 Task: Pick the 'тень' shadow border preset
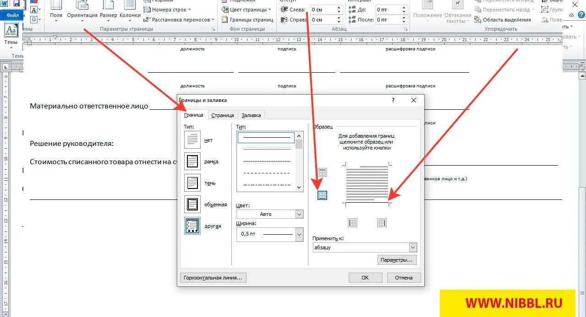tap(192, 183)
